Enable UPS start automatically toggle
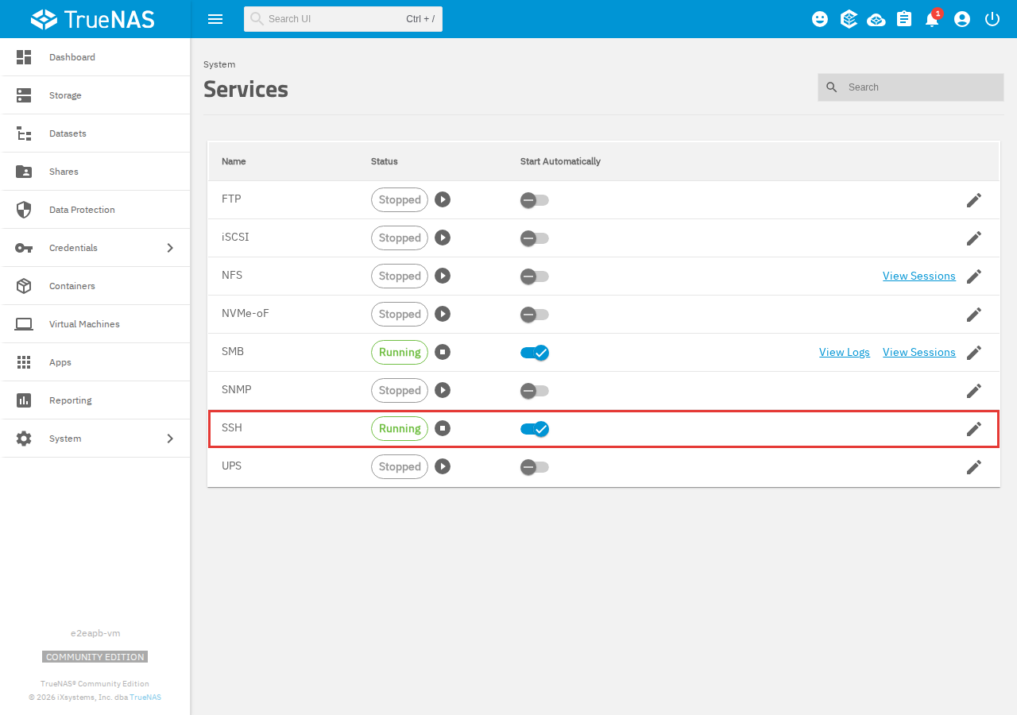 535,467
